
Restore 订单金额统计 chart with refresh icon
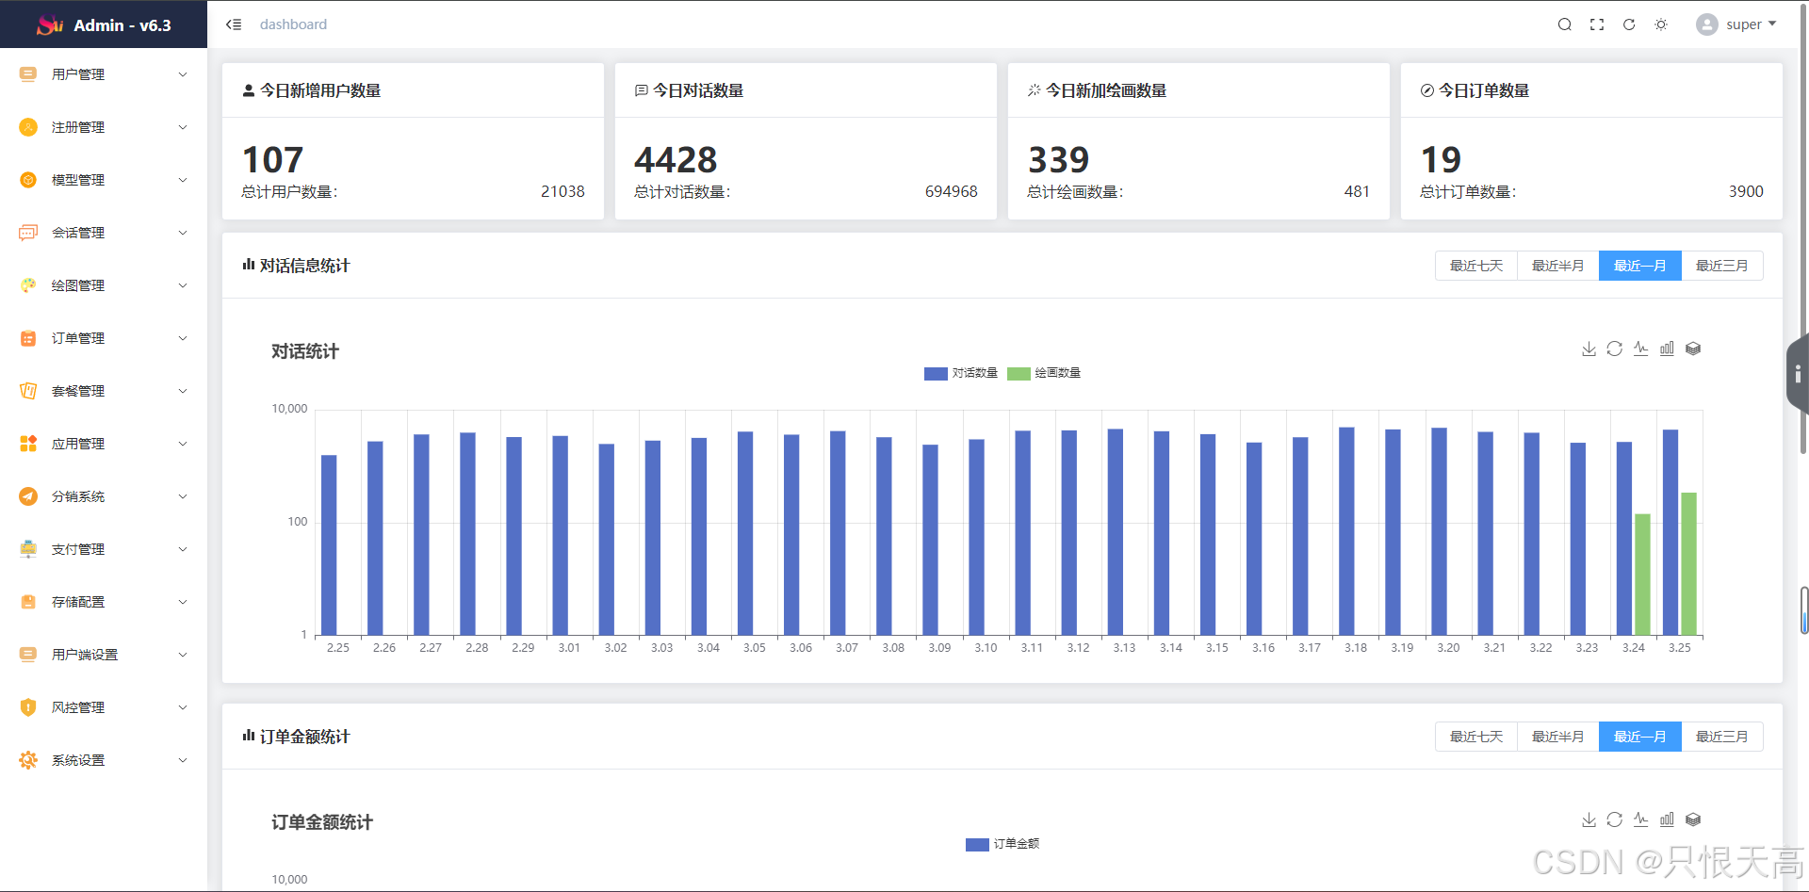pyautogui.click(x=1615, y=819)
